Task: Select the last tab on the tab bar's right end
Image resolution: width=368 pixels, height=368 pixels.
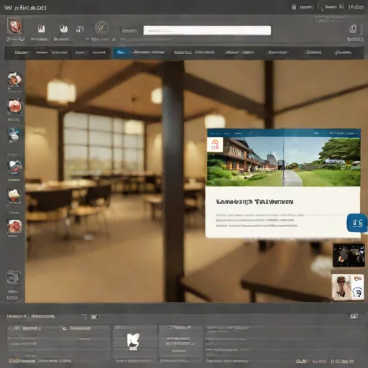Action: coord(344,52)
